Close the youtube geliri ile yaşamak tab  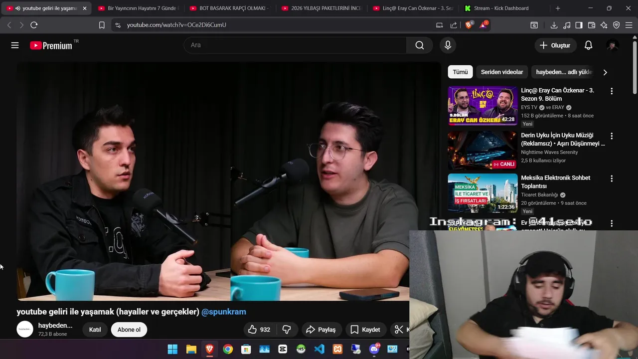coord(84,8)
